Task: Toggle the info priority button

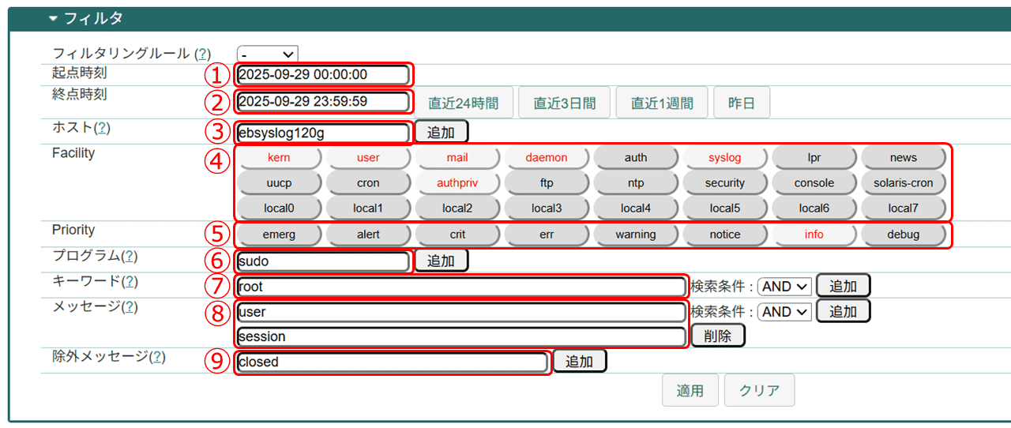Action: pos(814,235)
